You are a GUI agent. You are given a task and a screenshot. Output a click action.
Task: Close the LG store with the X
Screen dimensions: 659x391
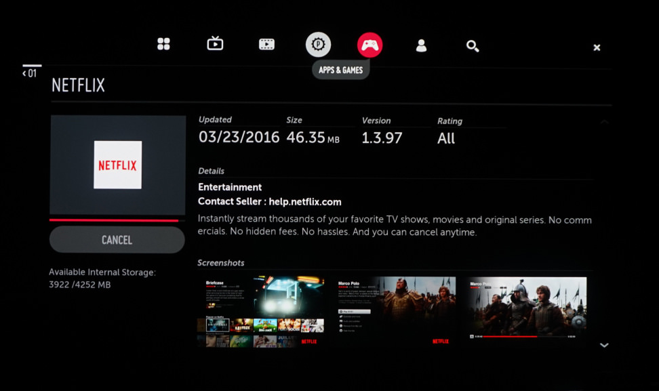(x=597, y=47)
